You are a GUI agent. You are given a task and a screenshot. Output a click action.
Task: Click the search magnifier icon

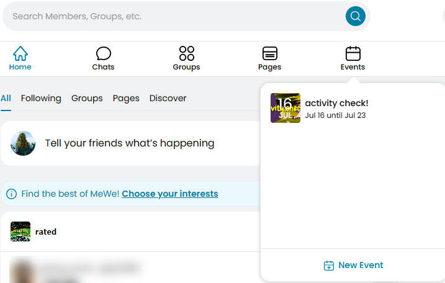(356, 16)
